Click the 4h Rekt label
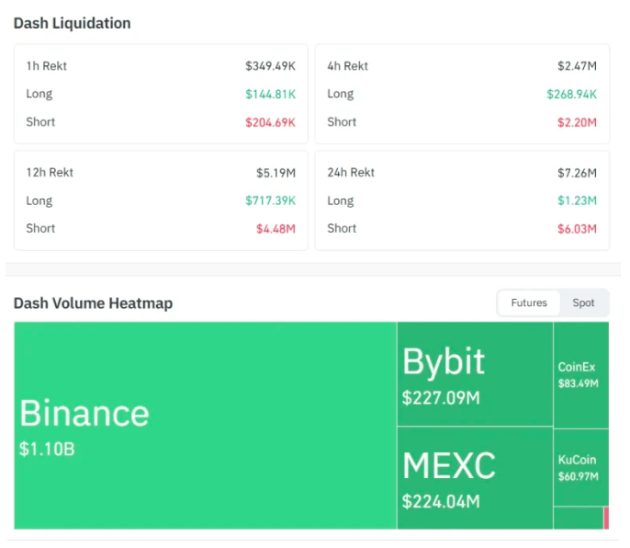 tap(347, 66)
